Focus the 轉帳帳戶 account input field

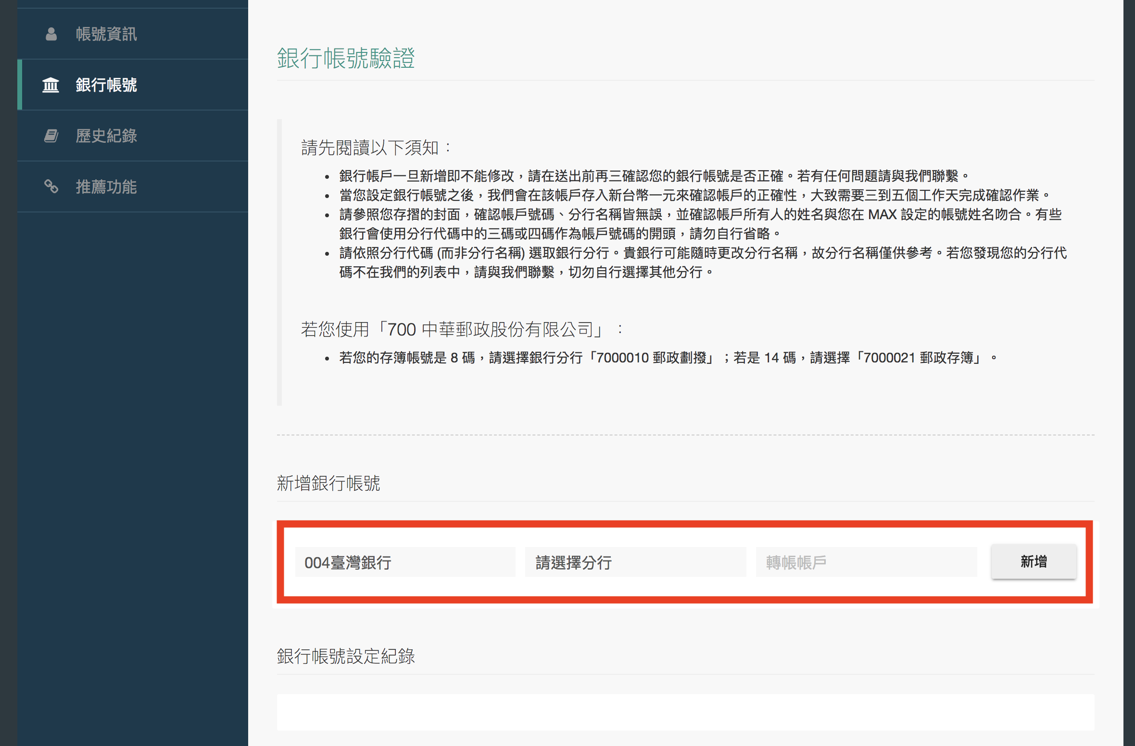point(866,562)
